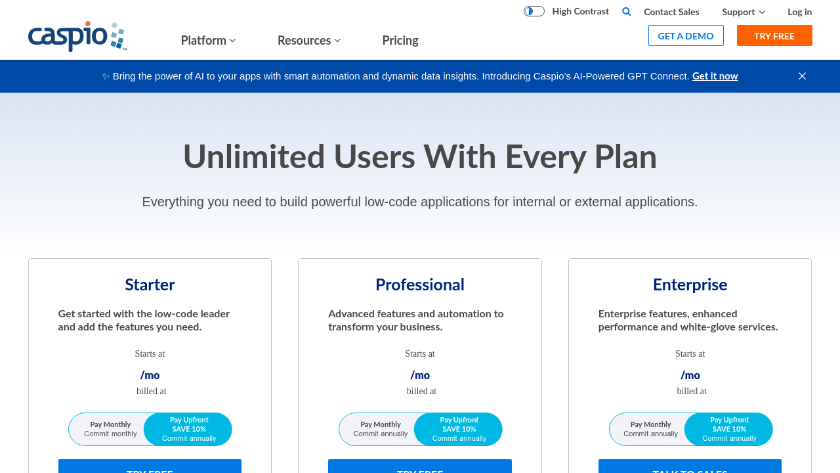
Task: Click the orange TRY FREE button
Action: point(774,35)
